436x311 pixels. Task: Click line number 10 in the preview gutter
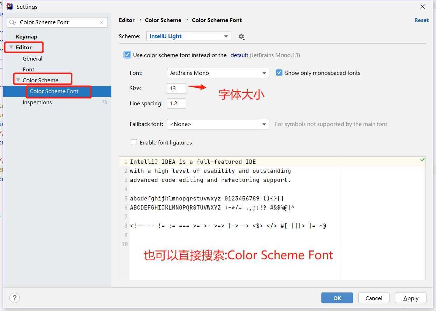click(125, 244)
